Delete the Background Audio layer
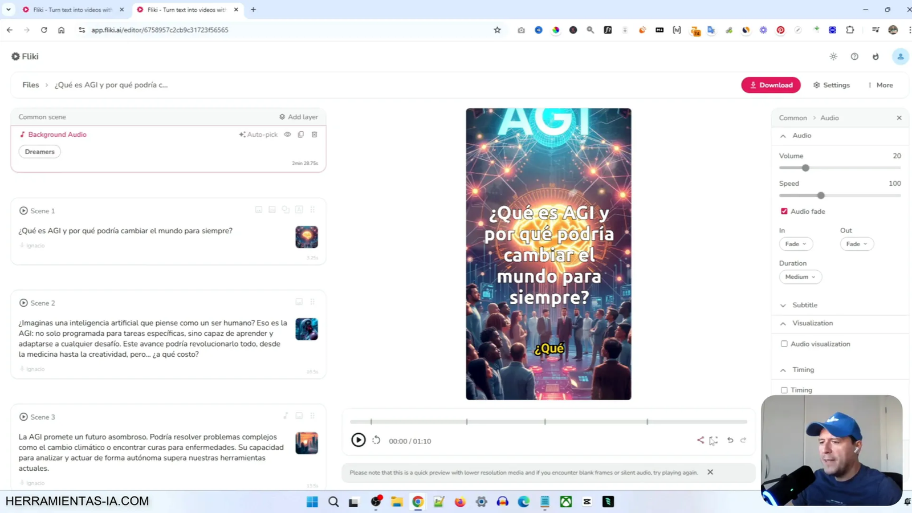This screenshot has width=912, height=513. (314, 135)
